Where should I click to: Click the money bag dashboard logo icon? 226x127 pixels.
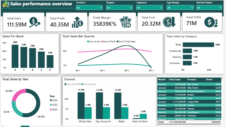tap(6, 4)
